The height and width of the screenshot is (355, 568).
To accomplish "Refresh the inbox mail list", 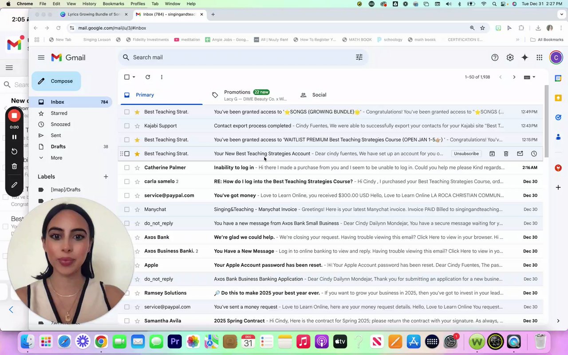I will (148, 77).
